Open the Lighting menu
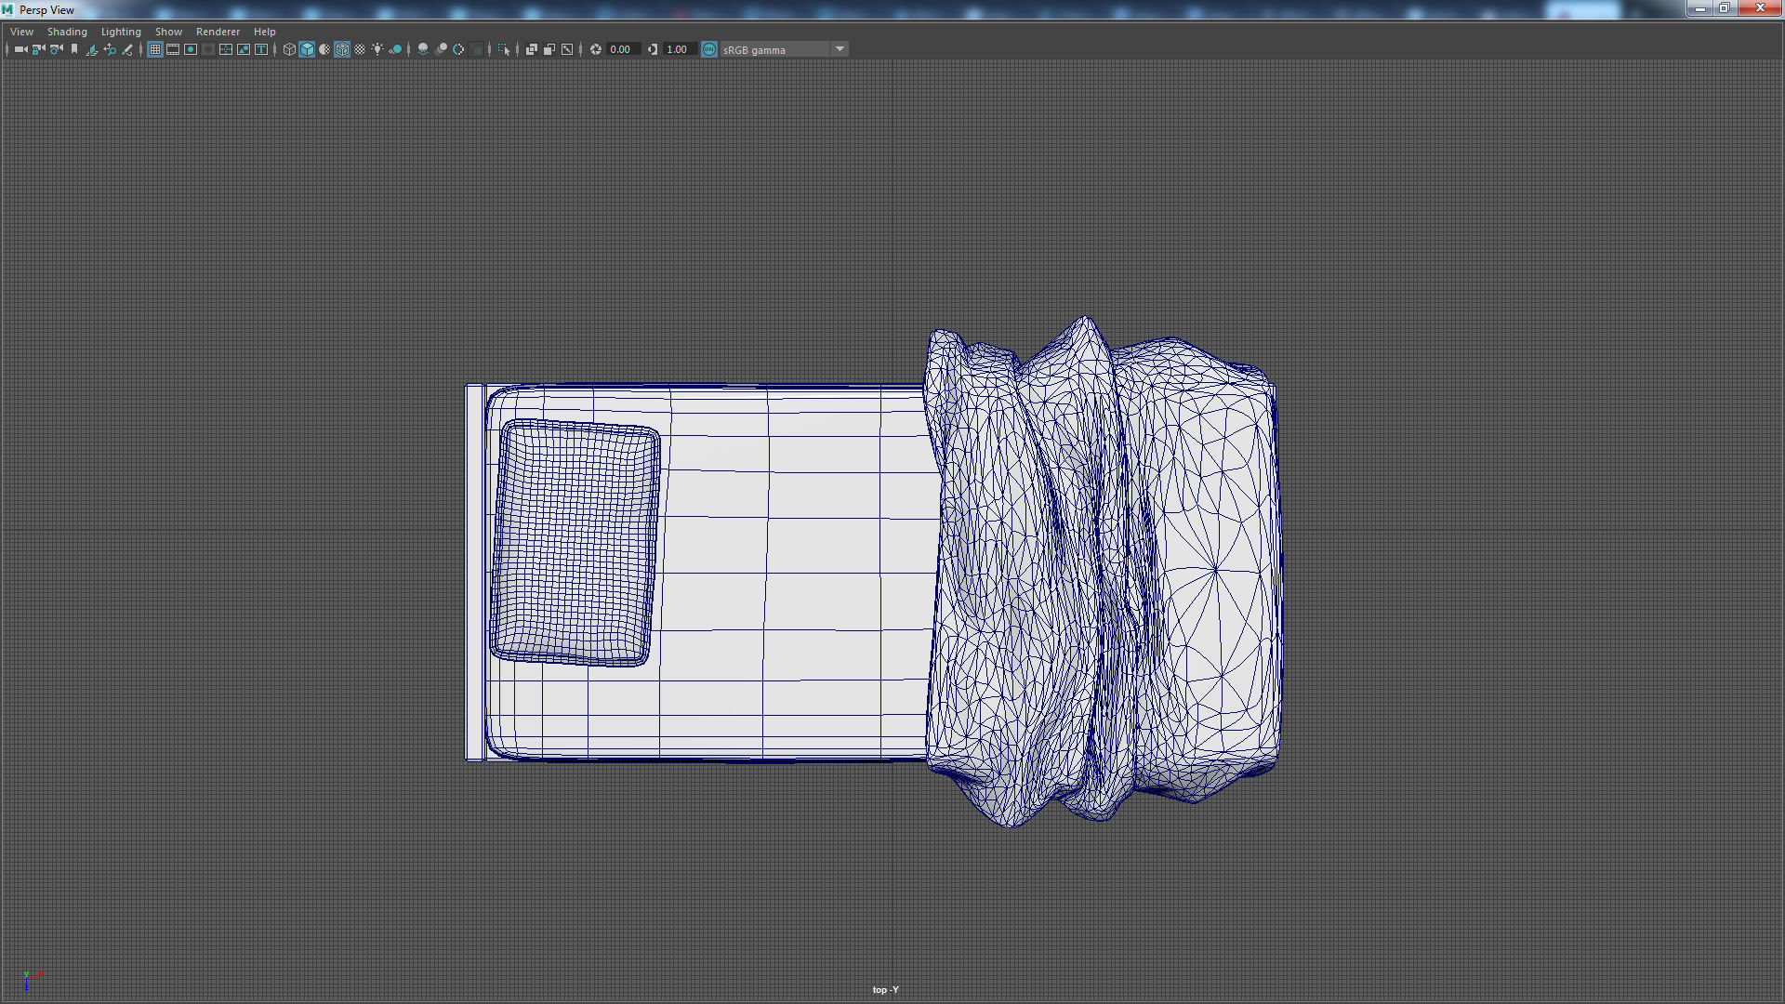This screenshot has height=1004, width=1785. pyautogui.click(x=121, y=32)
